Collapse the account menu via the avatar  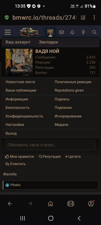click(50, 32)
